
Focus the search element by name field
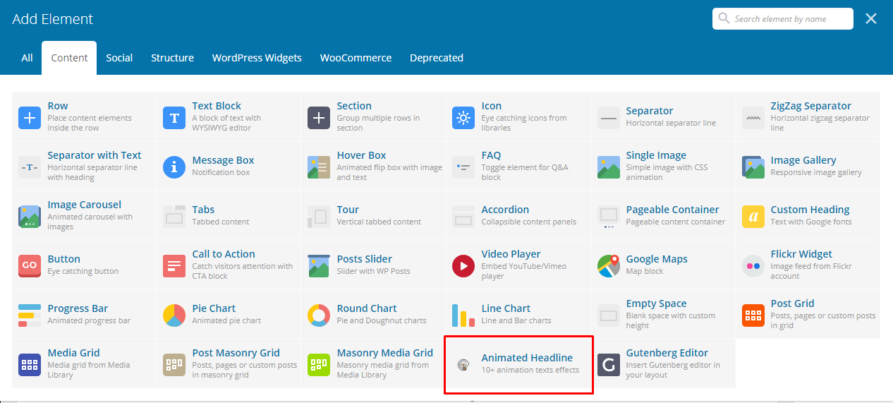tap(783, 18)
